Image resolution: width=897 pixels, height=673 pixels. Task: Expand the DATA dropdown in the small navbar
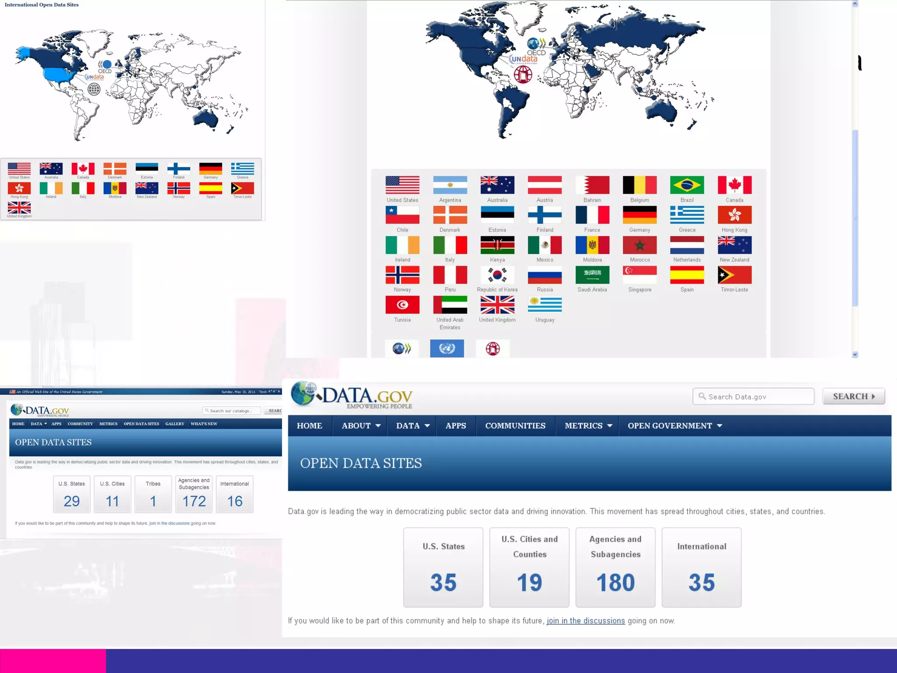[x=39, y=424]
